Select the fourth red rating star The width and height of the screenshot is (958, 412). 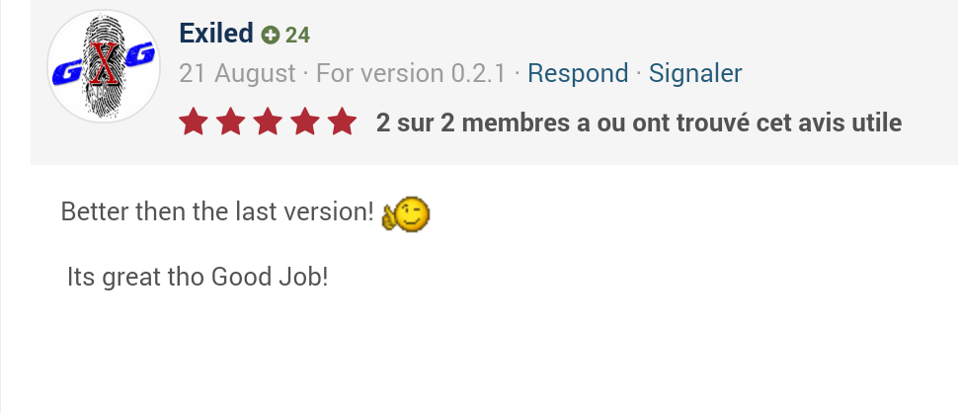(305, 124)
